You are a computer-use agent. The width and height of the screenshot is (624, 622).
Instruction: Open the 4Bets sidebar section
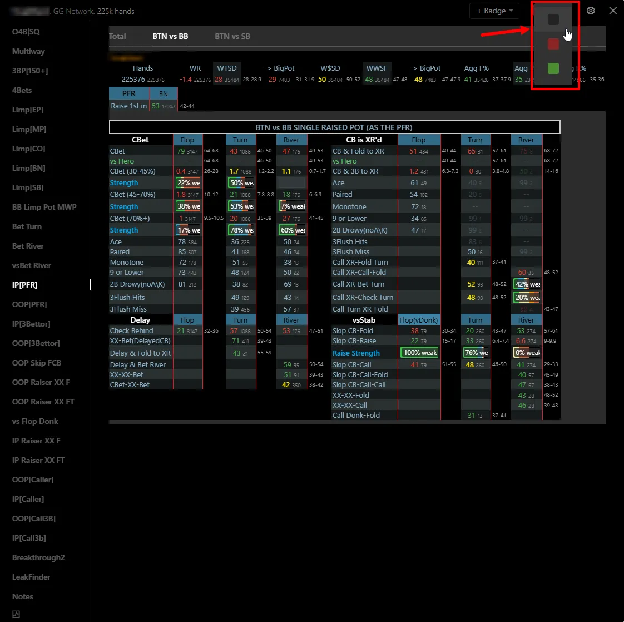pos(22,90)
